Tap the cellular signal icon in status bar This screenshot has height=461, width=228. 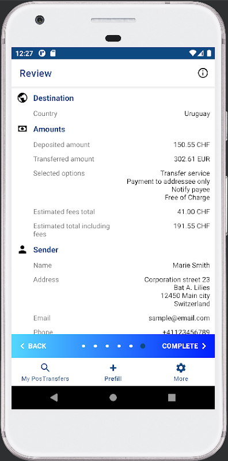[x=201, y=53]
